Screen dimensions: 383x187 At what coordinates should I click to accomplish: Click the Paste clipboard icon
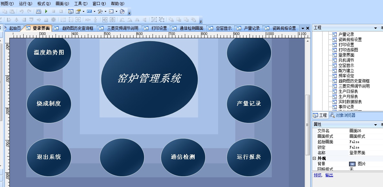tap(12, 11)
